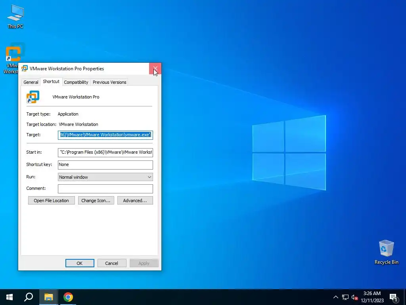Cancel the Properties dialog

click(x=111, y=263)
